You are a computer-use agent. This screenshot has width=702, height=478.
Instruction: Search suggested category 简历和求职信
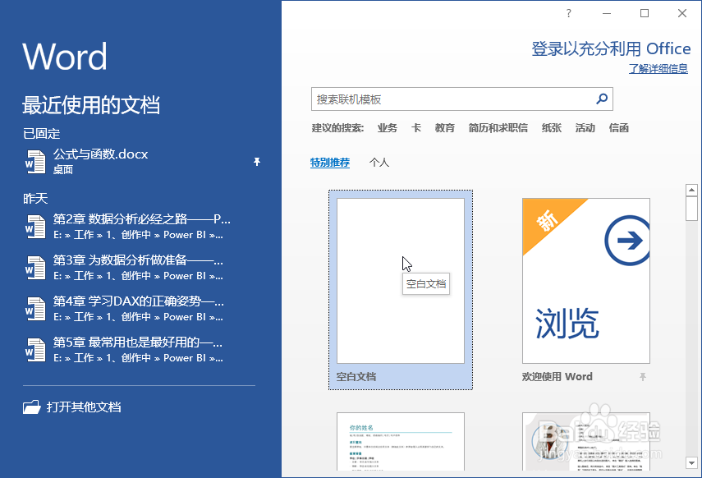point(498,128)
